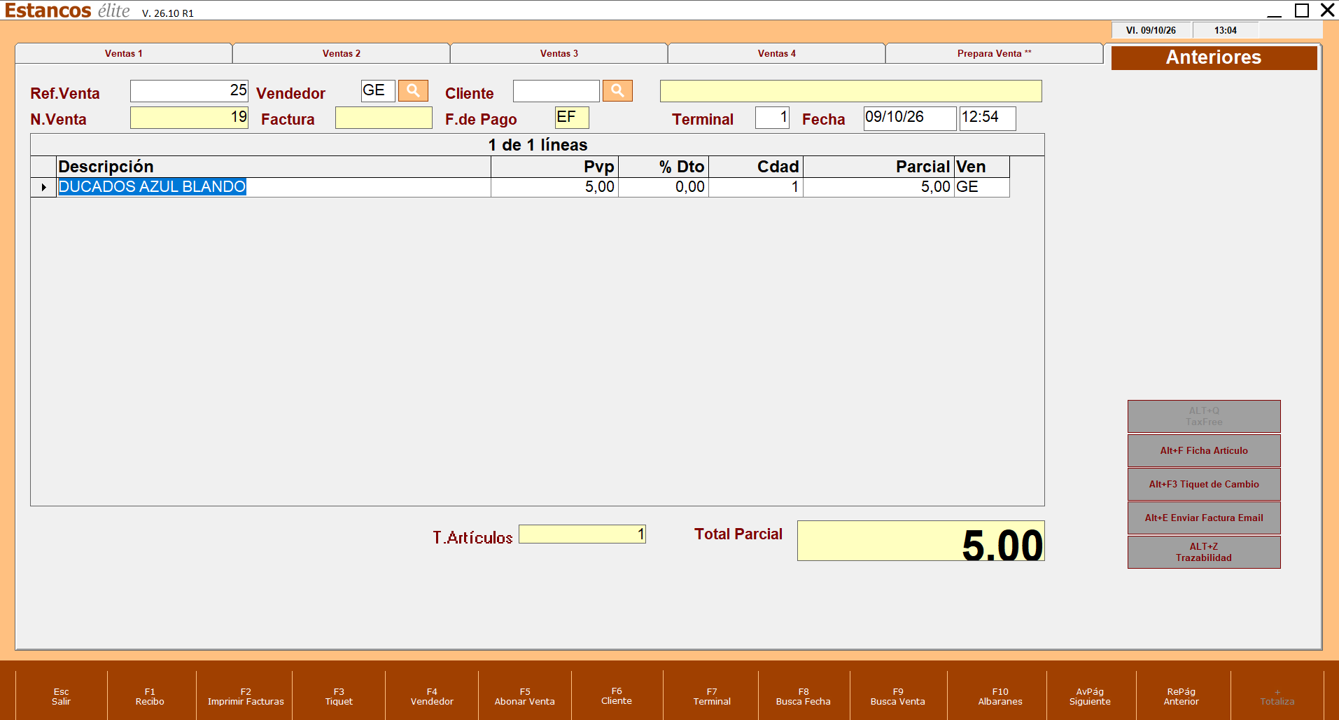
Task: Click the Esc Salir button
Action: tap(61, 696)
